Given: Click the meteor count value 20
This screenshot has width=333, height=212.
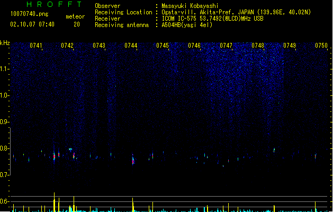Looking at the screenshot, I should click(x=77, y=24).
